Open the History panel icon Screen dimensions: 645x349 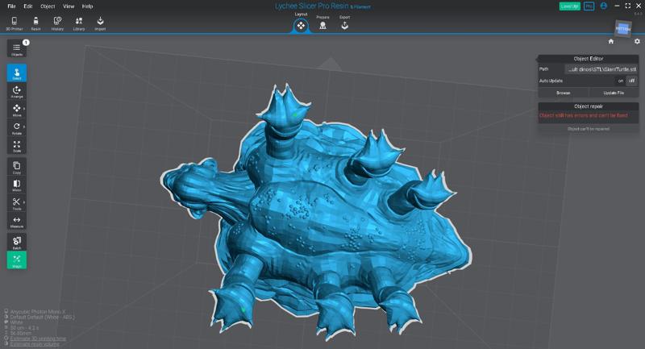pos(57,23)
